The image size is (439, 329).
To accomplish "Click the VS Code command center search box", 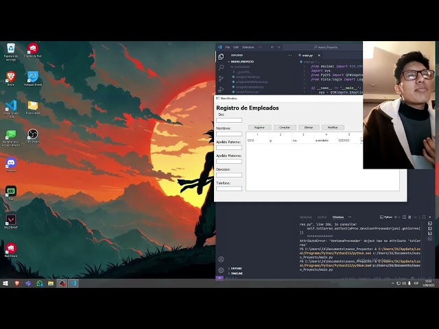I will tap(323, 47).
